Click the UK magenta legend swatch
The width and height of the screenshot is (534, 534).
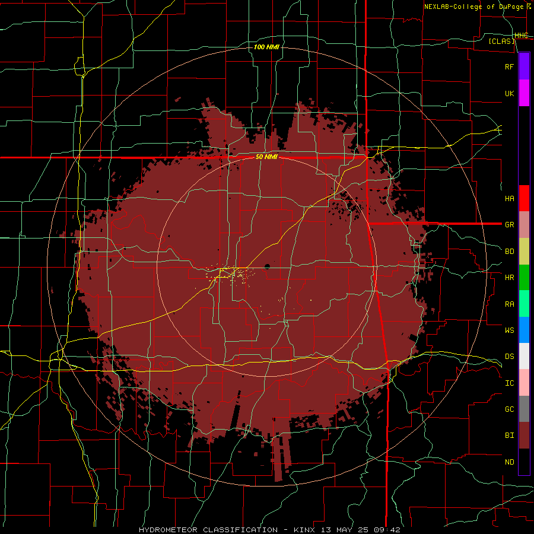524,93
